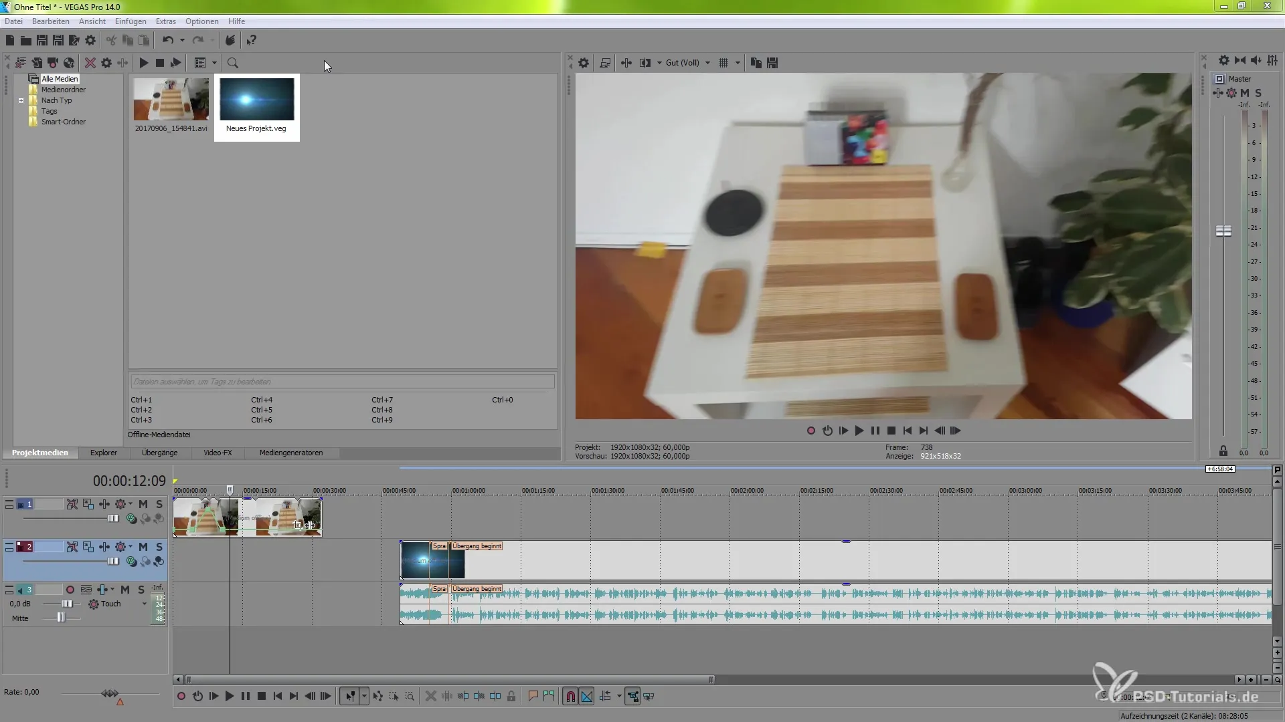
Task: Insert region icon in bottom toolbar
Action: [x=549, y=697]
